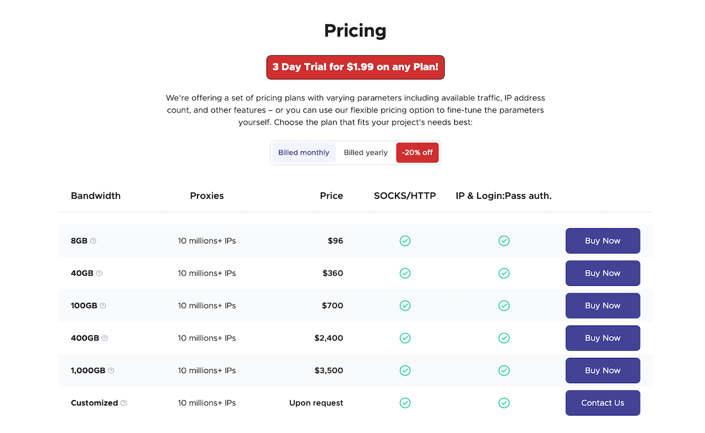Select the Billed yearly billing option
Image resolution: width=705 pixels, height=433 pixels.
(x=365, y=153)
